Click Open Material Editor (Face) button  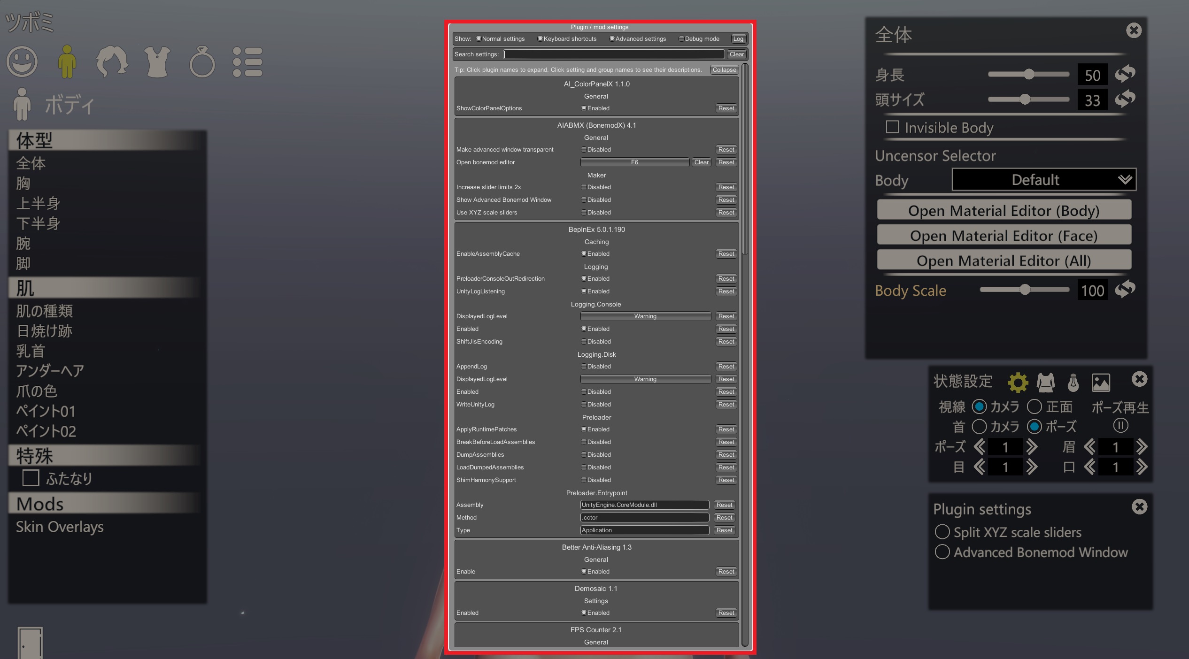pyautogui.click(x=1004, y=235)
